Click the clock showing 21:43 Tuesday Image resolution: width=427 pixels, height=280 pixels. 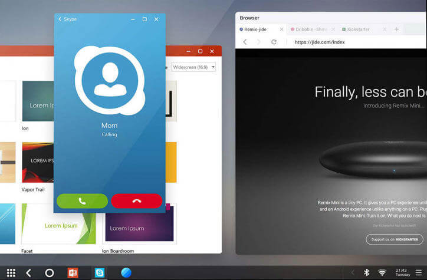(403, 272)
